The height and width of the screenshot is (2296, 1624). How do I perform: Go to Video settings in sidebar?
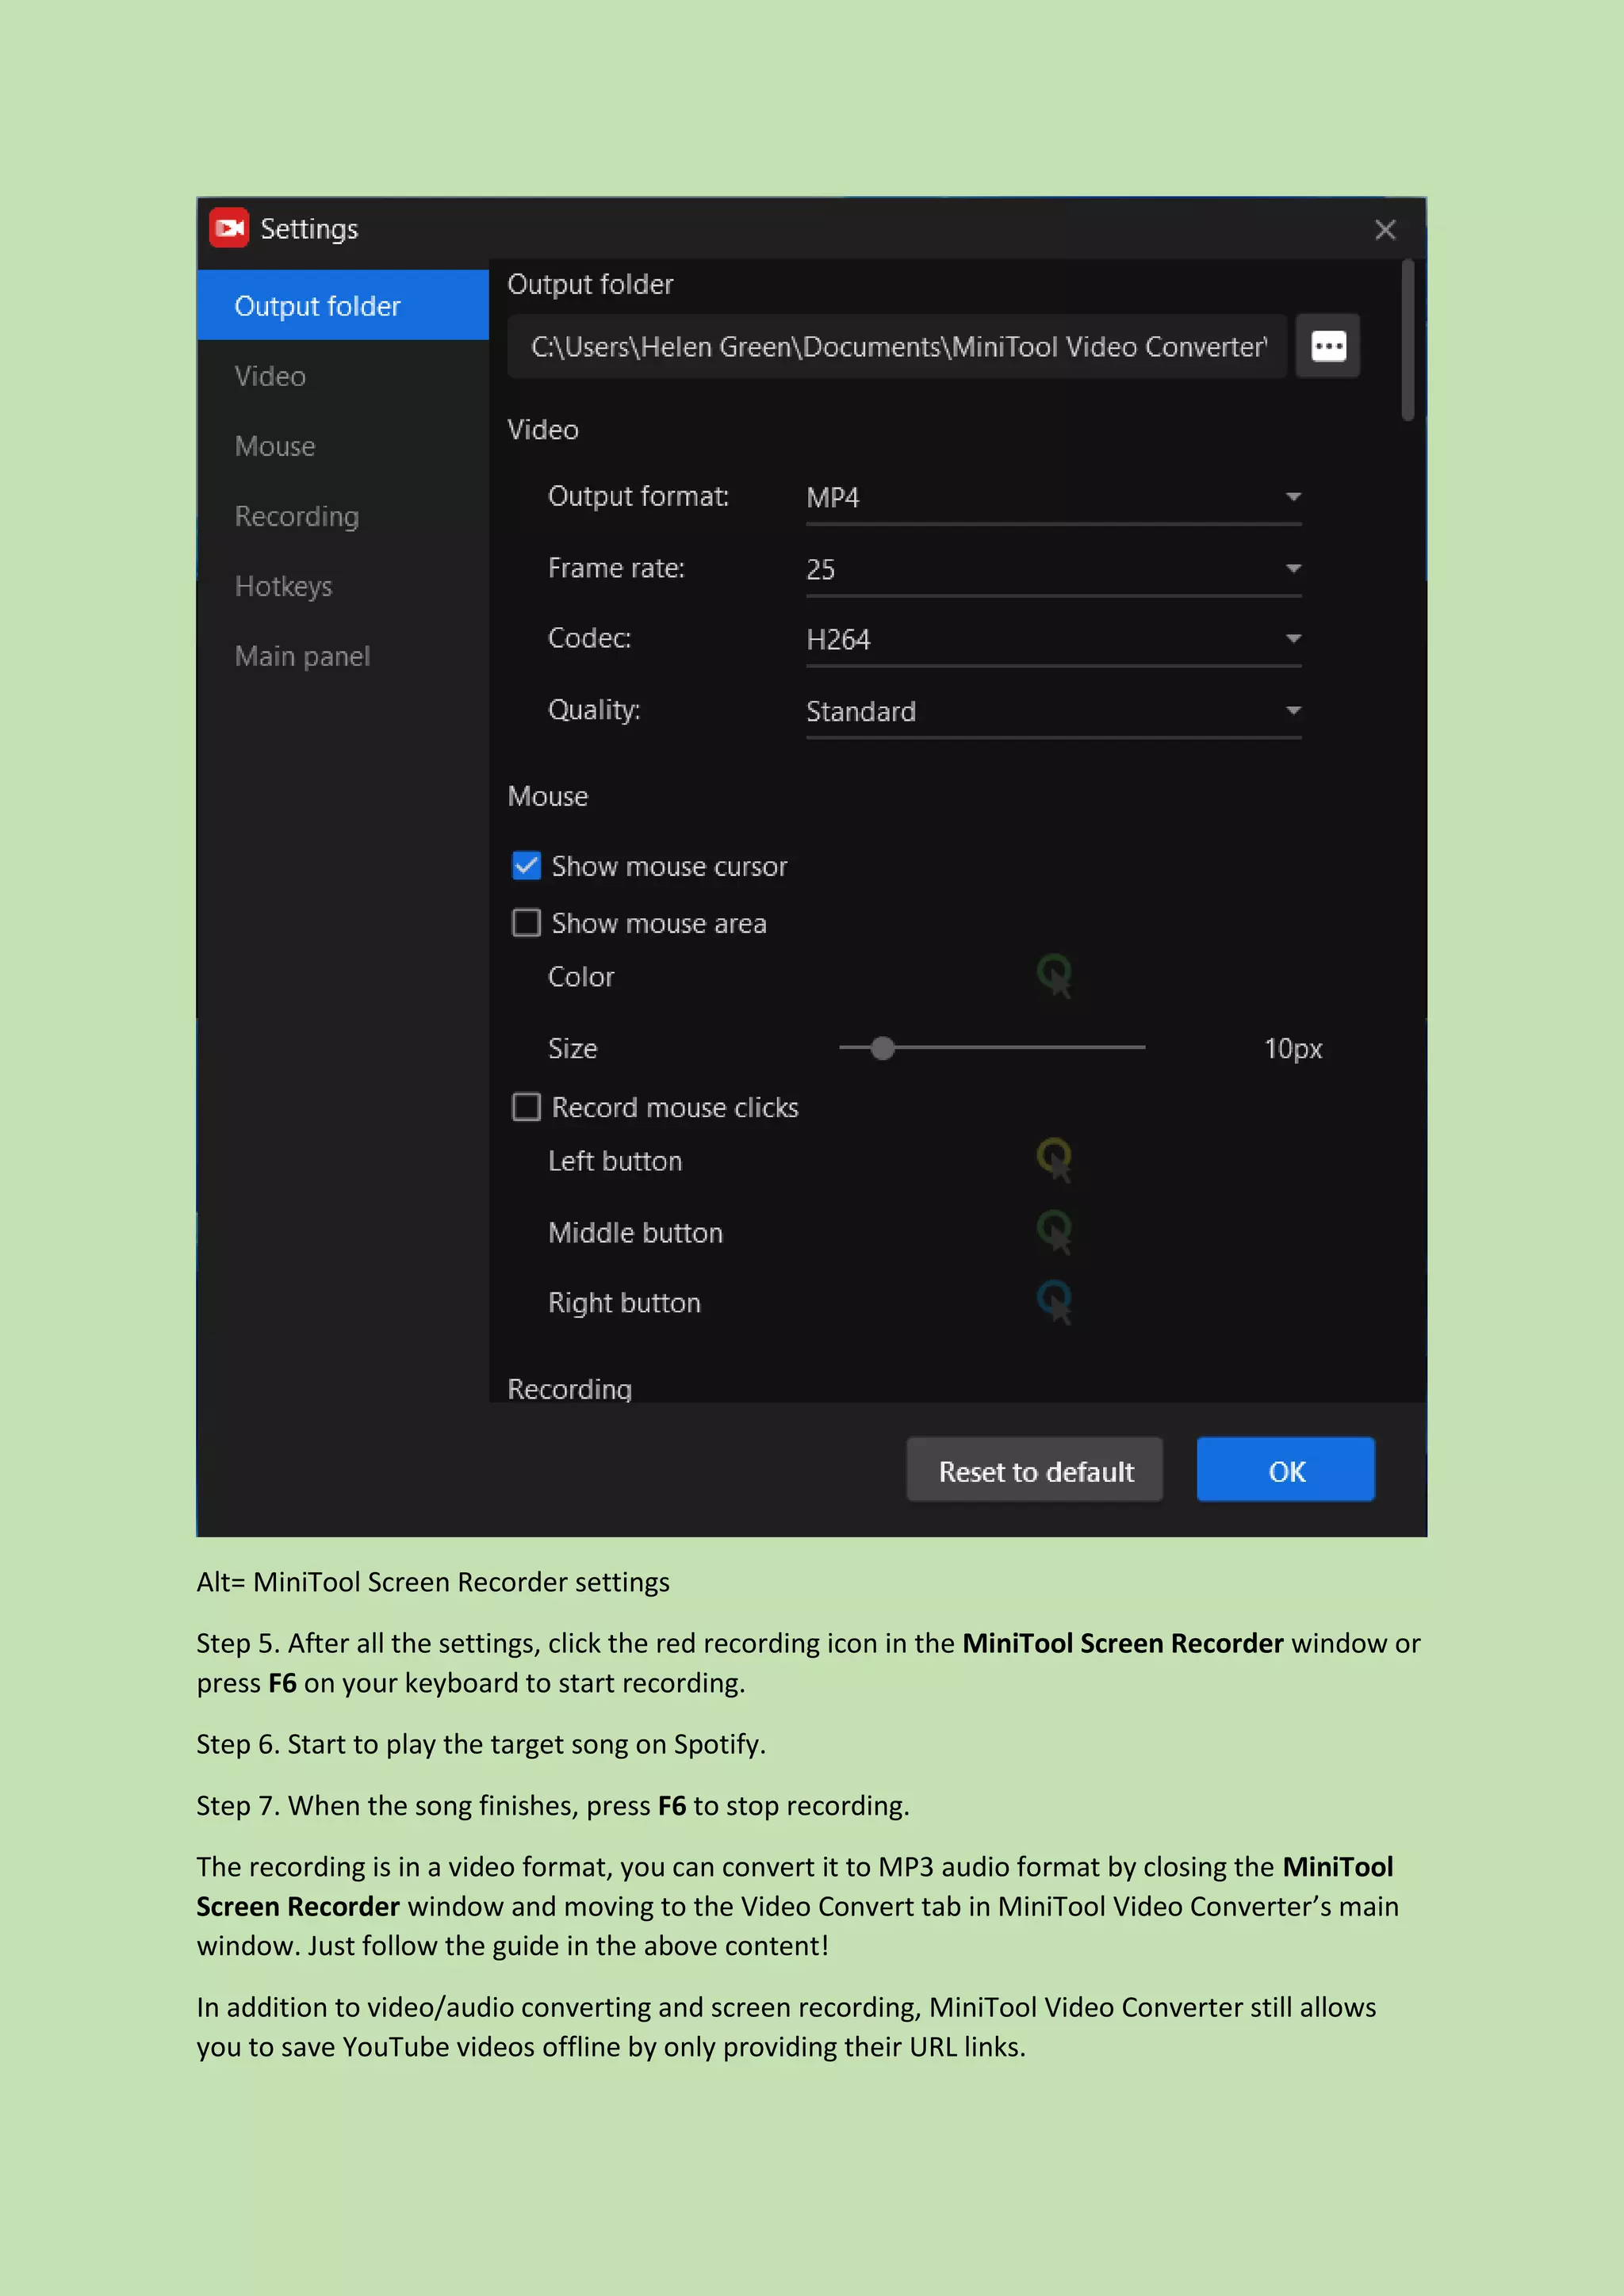[x=343, y=376]
